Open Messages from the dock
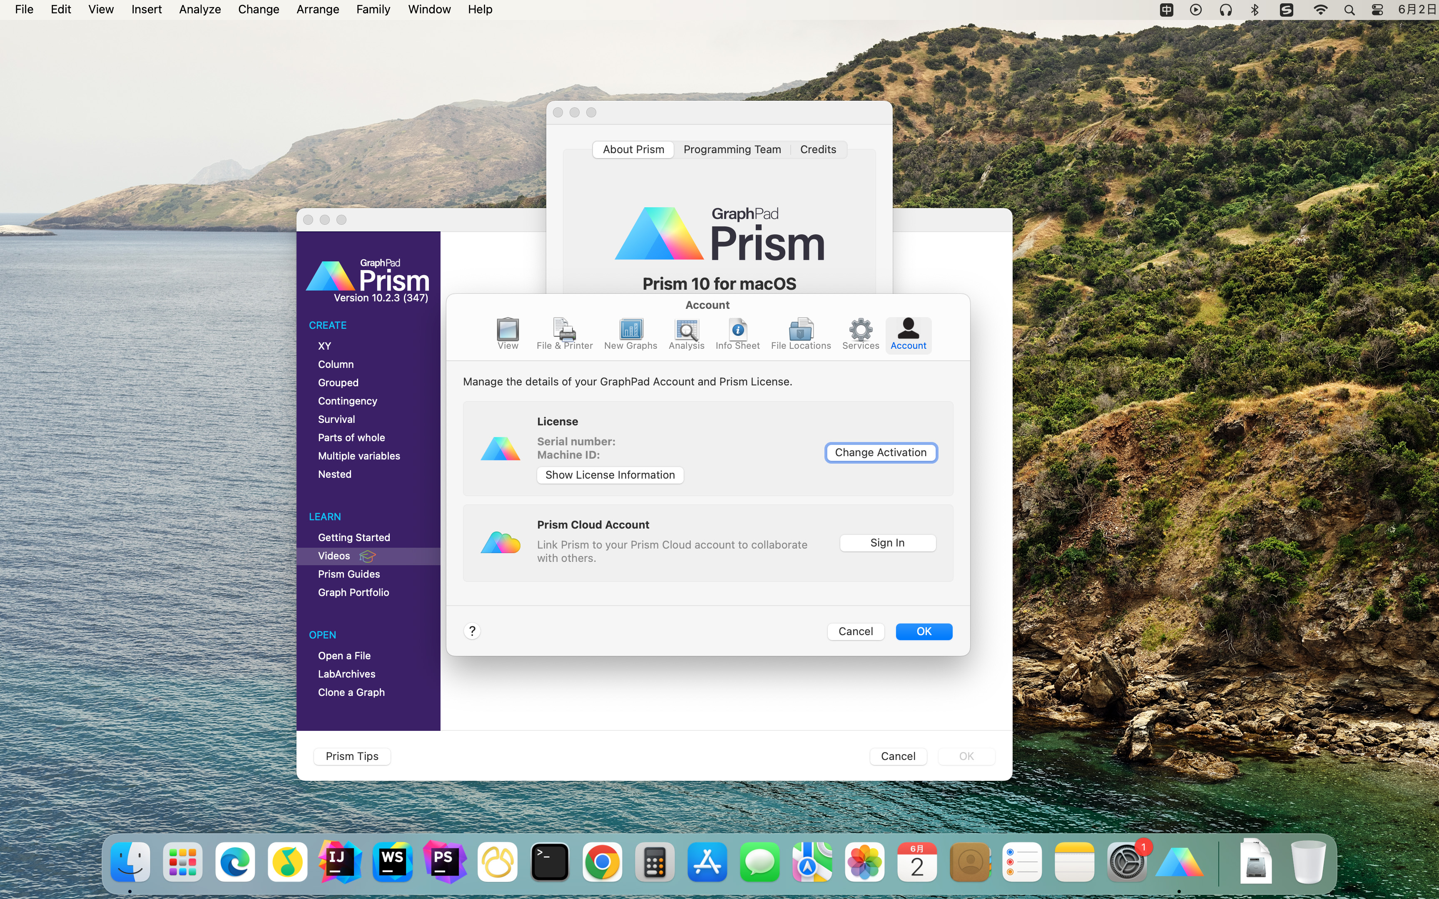Image resolution: width=1439 pixels, height=899 pixels. [x=759, y=862]
